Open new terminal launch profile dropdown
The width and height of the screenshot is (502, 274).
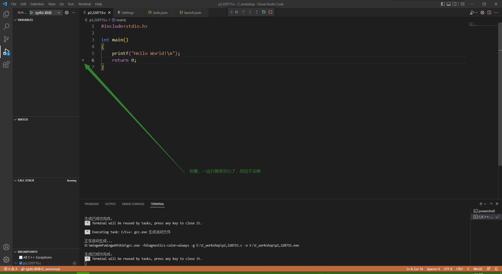tap(485, 204)
